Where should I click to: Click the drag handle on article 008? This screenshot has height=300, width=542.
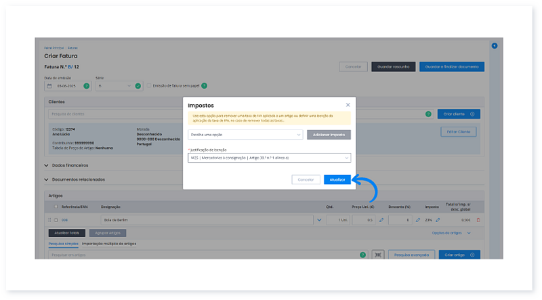tap(49, 220)
